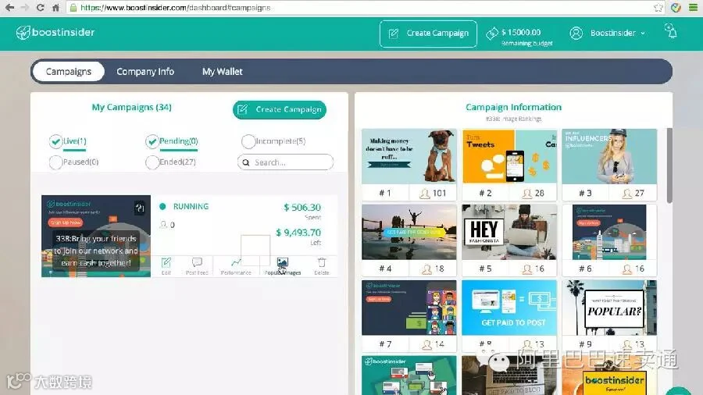Image resolution: width=703 pixels, height=395 pixels.
Task: Select ranked image #4 beach scene
Action: point(409,232)
